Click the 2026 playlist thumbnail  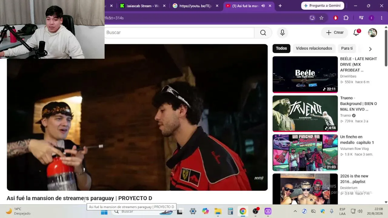305,189
